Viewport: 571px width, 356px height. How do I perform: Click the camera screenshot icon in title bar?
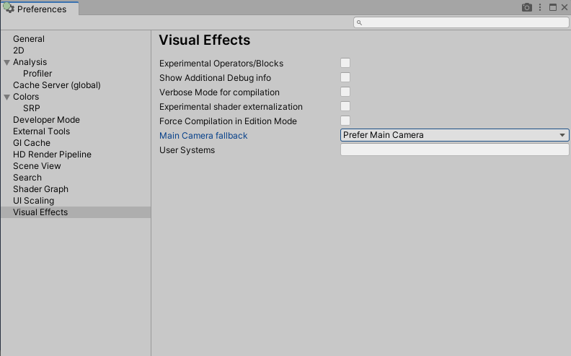coord(527,8)
